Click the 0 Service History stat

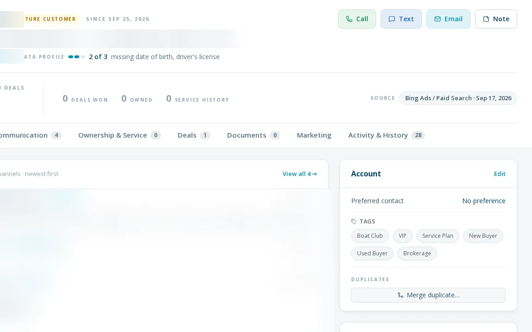198,98
